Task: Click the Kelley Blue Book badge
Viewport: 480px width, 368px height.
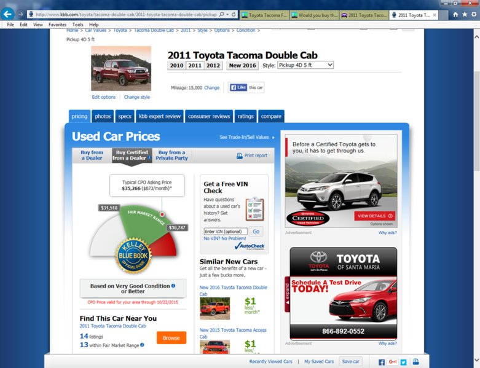Action: (x=133, y=256)
